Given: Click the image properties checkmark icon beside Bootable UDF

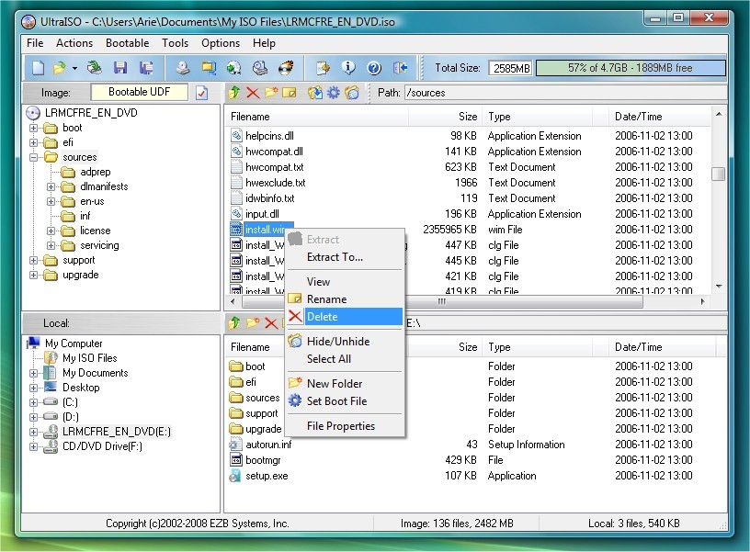Looking at the screenshot, I should click(202, 93).
